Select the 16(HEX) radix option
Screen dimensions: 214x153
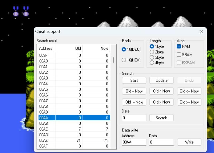131,60
